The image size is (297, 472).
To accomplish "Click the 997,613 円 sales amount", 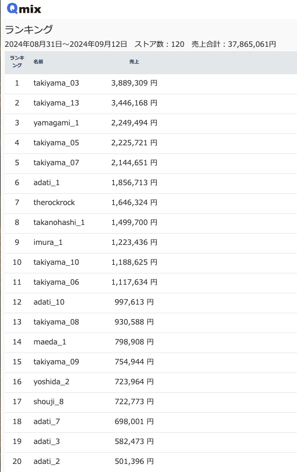I will [134, 302].
